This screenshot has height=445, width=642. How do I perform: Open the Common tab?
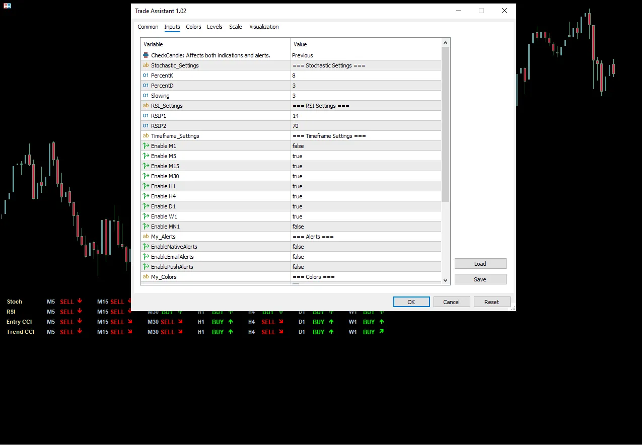tap(148, 27)
